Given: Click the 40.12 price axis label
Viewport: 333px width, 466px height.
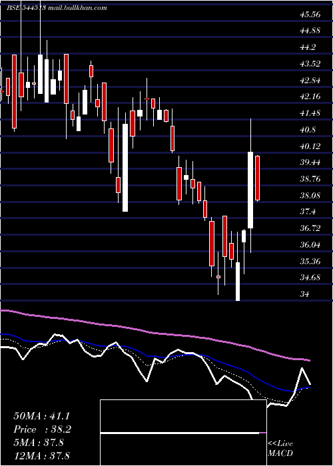Looking at the screenshot, I should click(310, 146).
